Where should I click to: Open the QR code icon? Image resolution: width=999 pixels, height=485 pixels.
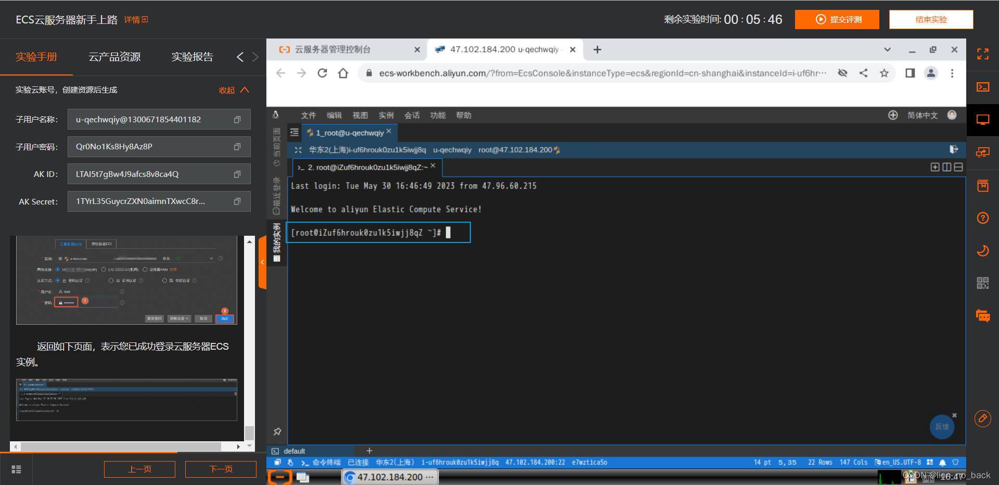click(x=983, y=283)
